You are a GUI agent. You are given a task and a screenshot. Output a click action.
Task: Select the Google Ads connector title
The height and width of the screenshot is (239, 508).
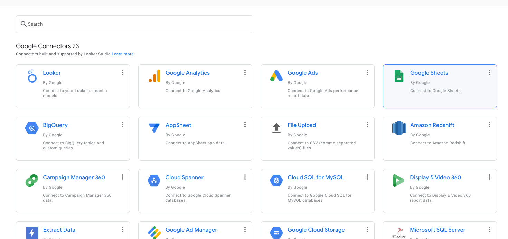click(x=302, y=73)
